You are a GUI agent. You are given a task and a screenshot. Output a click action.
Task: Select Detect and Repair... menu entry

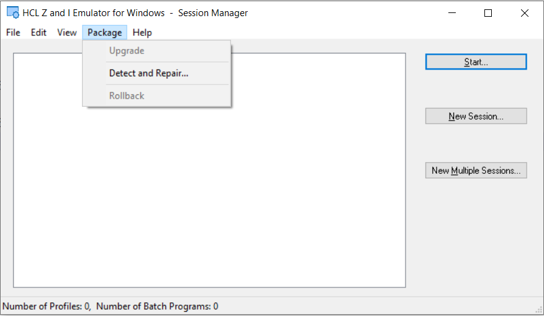pos(148,73)
